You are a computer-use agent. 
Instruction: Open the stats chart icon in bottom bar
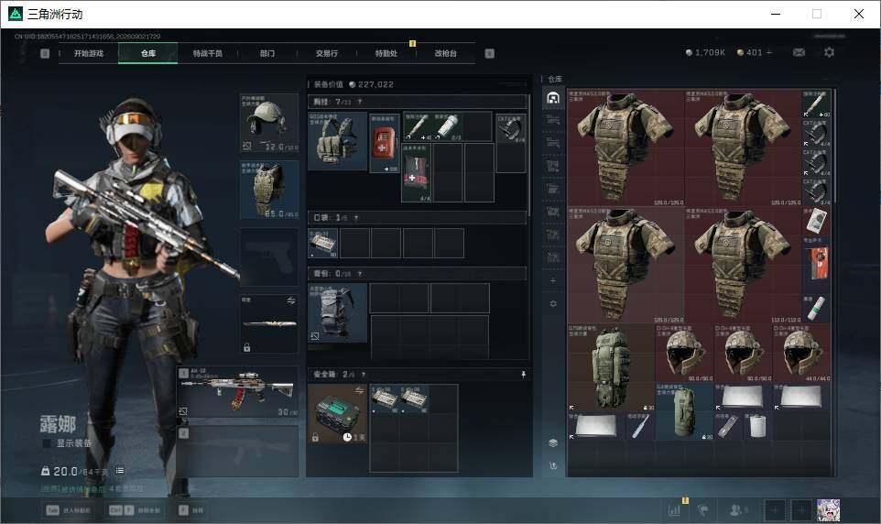[675, 510]
